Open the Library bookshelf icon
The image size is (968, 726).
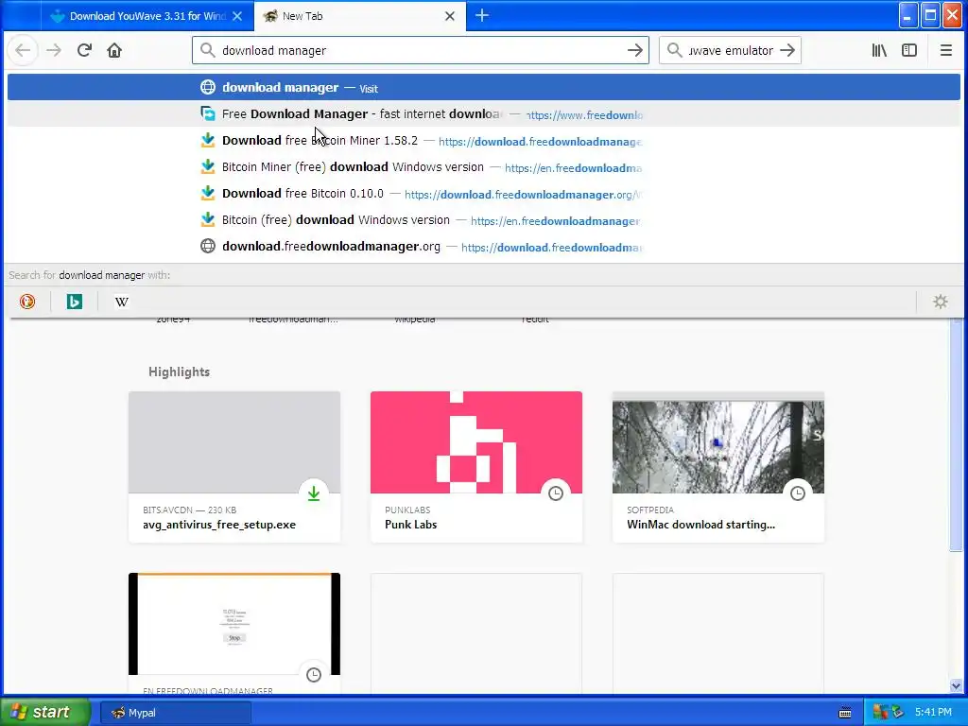point(879,51)
